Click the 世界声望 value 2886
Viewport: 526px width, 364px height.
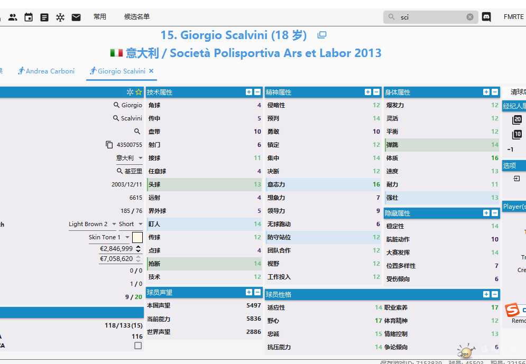[254, 332]
